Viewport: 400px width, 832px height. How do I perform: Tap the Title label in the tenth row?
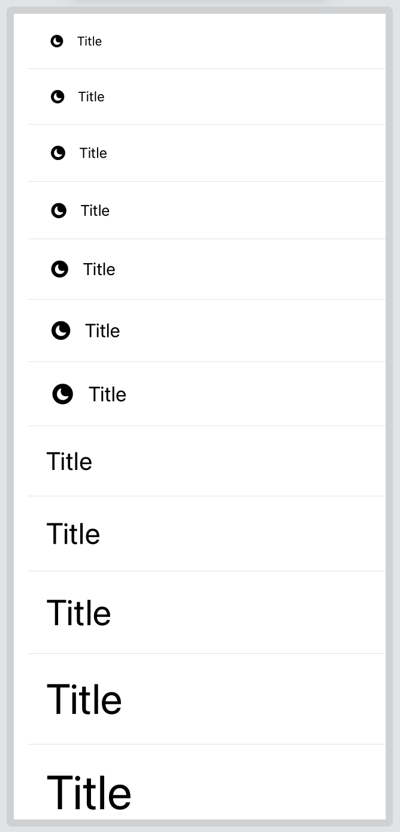point(78,613)
